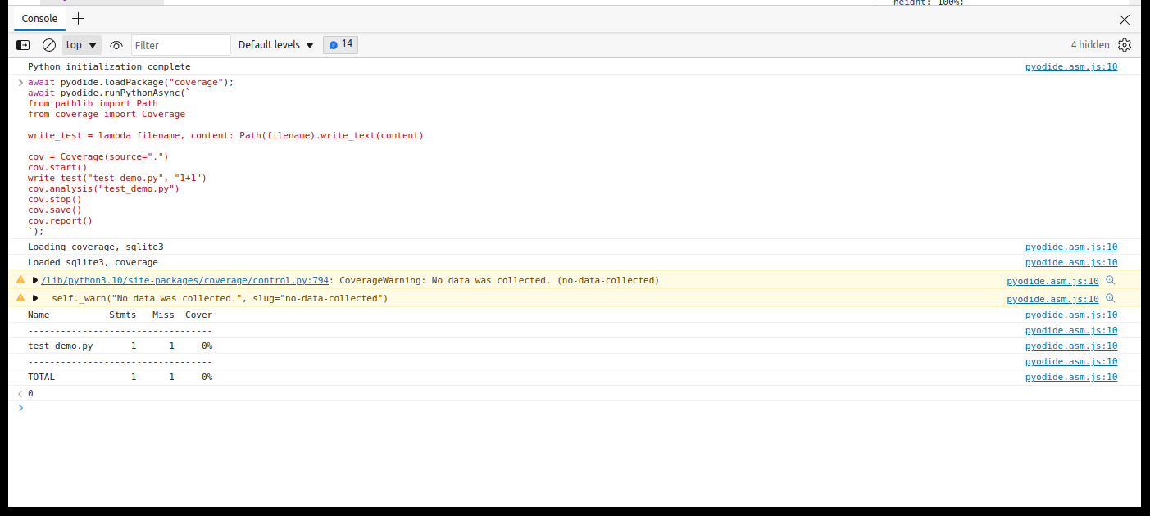Collapse the evaluated result 0
Image resolution: width=1150 pixels, height=516 pixels.
tap(20, 393)
